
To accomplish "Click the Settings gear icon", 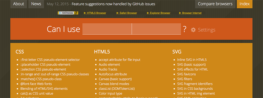I will point(193,30).
